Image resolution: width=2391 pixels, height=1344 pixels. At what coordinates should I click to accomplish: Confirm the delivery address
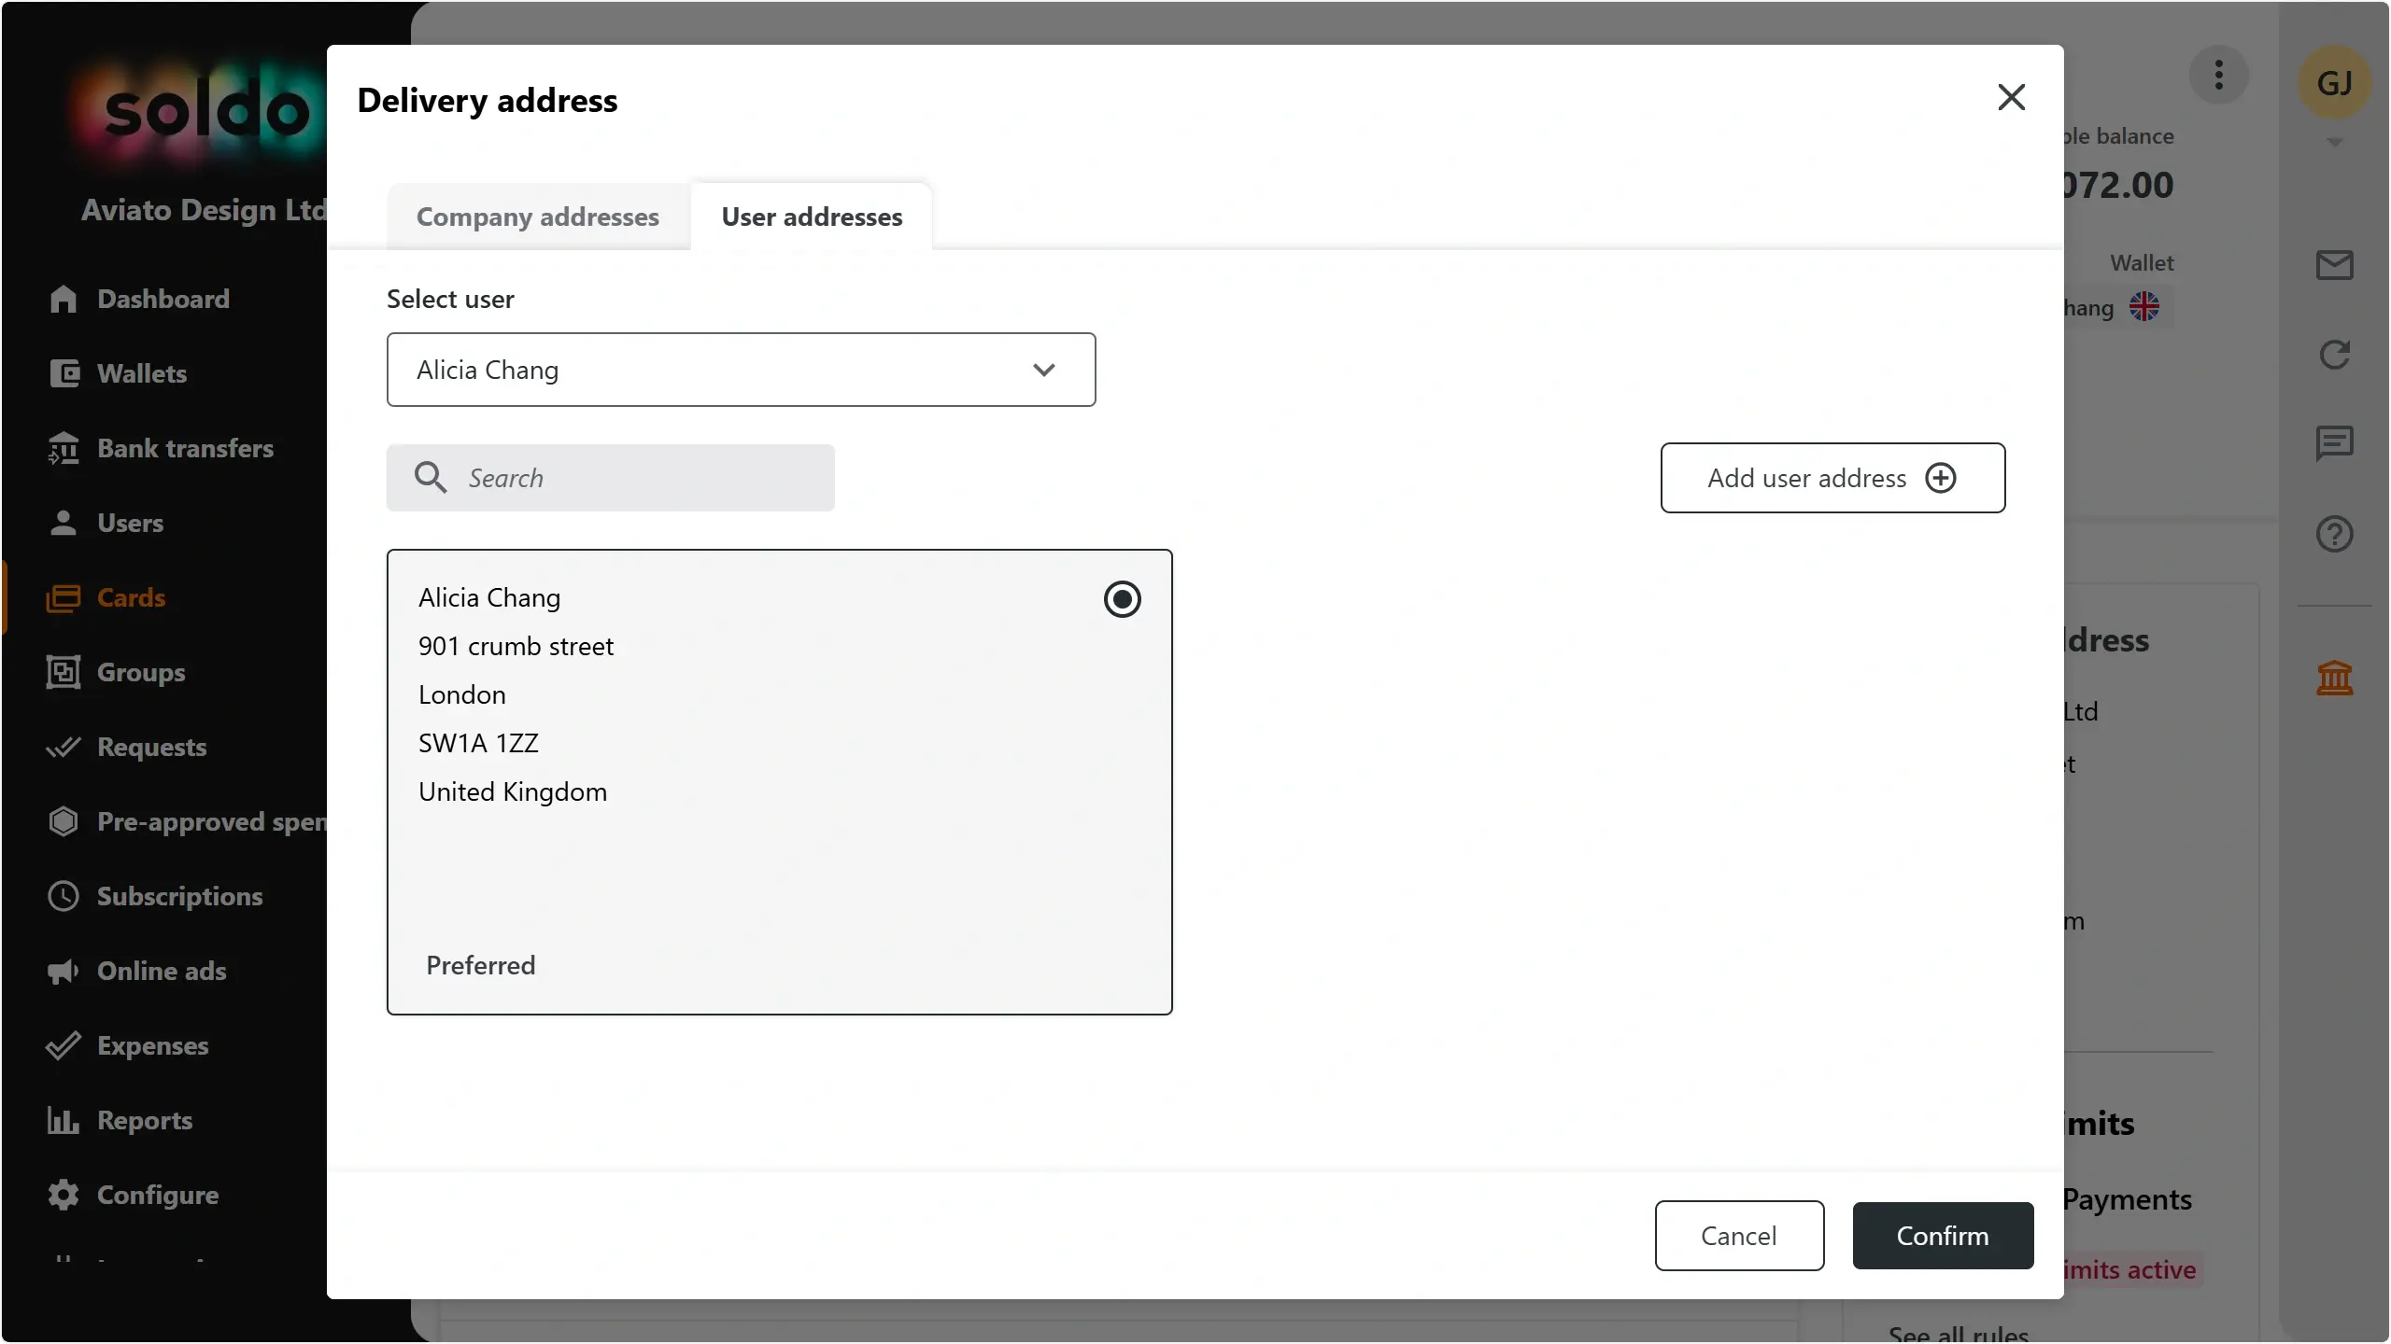[x=1943, y=1236]
